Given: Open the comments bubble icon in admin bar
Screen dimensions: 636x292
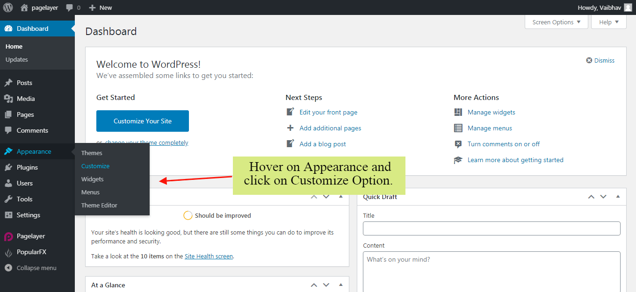Looking at the screenshot, I should click(70, 7).
